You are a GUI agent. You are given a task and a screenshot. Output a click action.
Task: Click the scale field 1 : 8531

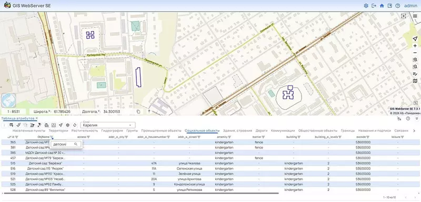pos(14,112)
